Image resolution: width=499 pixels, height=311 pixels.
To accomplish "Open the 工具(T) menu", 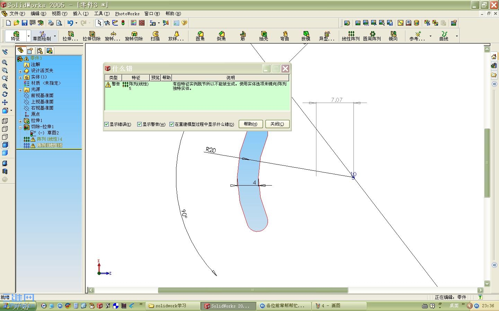I will click(102, 13).
